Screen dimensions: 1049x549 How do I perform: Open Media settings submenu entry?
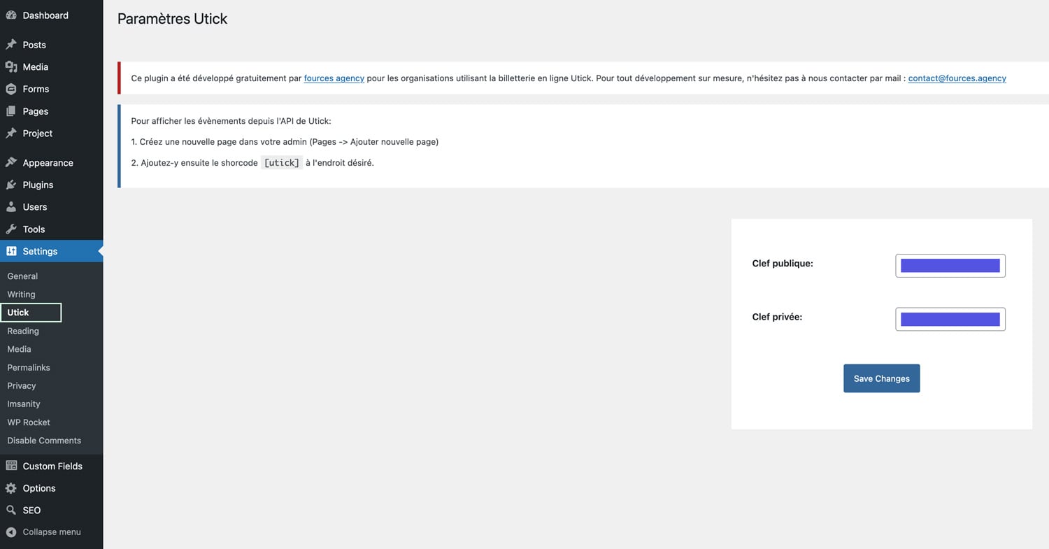click(x=19, y=349)
